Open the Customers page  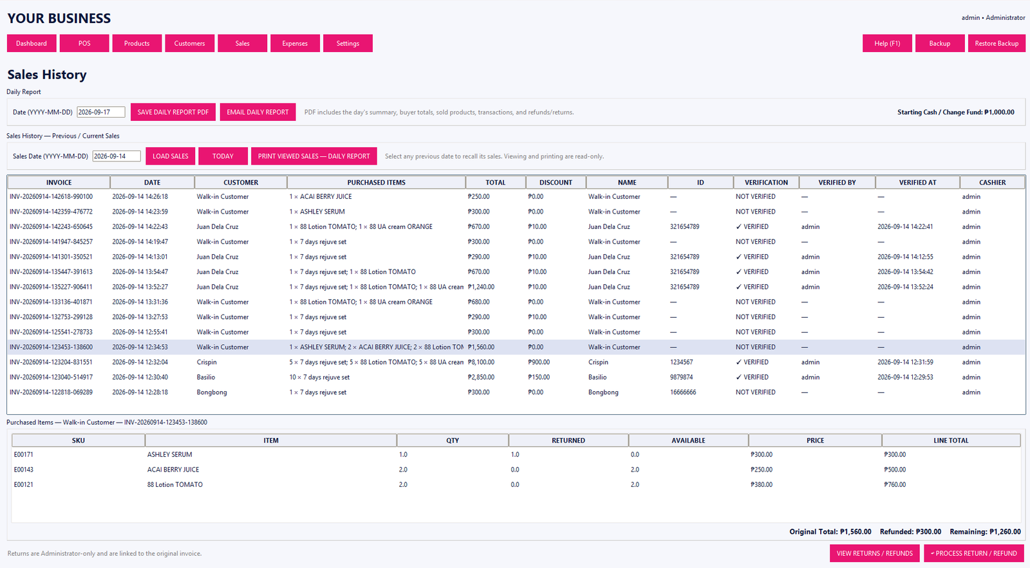[190, 43]
